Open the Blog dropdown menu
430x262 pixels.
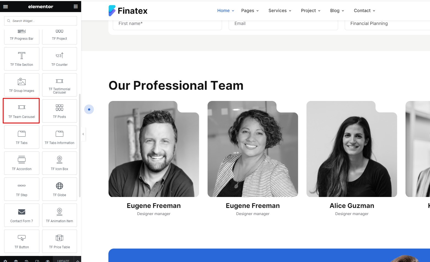coord(337,11)
